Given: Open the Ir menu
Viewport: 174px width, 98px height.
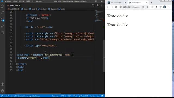Looking at the screenshot, I should click(x=33, y=1).
